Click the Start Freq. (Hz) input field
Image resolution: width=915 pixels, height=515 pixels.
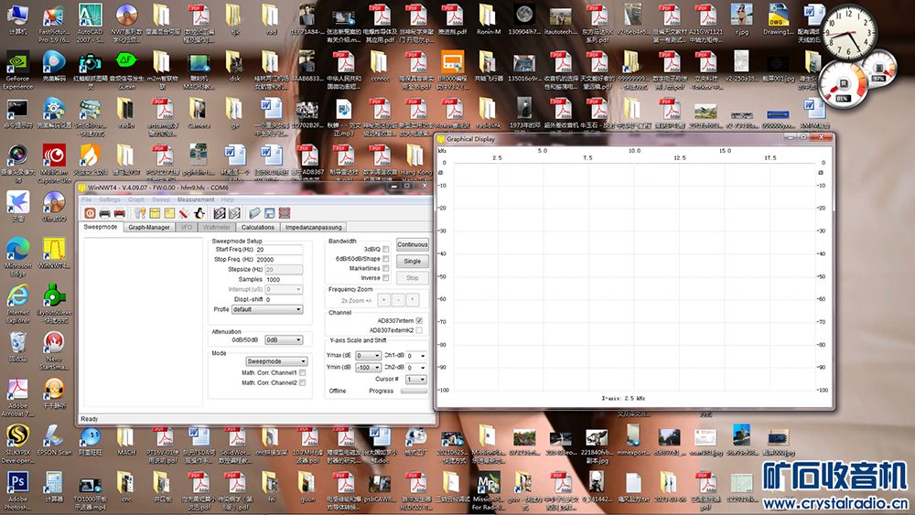point(279,249)
